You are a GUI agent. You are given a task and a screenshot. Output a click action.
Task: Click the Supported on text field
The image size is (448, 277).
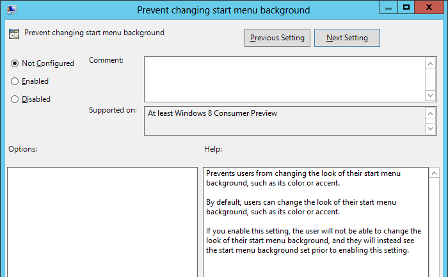[285, 120]
